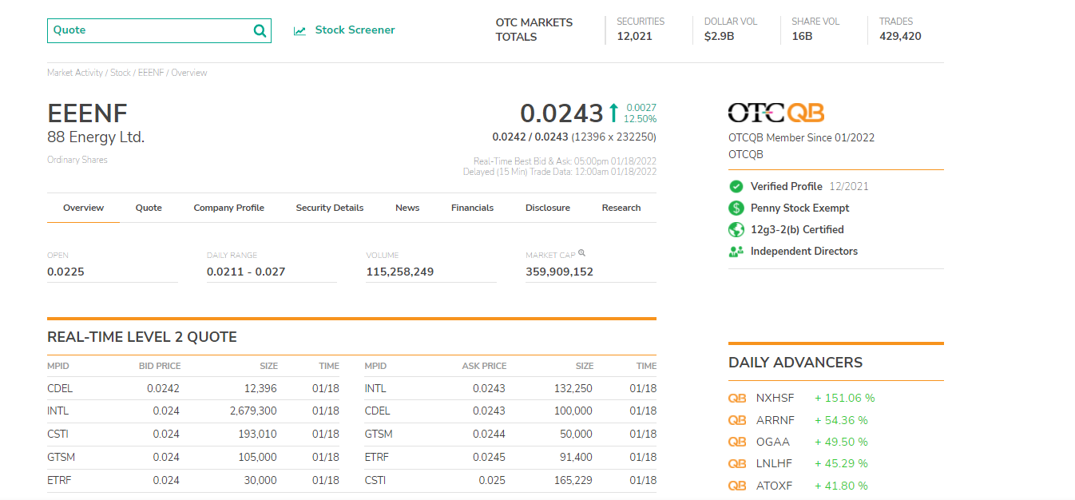
Task: Click the Share Vol total 16B
Action: coord(802,36)
